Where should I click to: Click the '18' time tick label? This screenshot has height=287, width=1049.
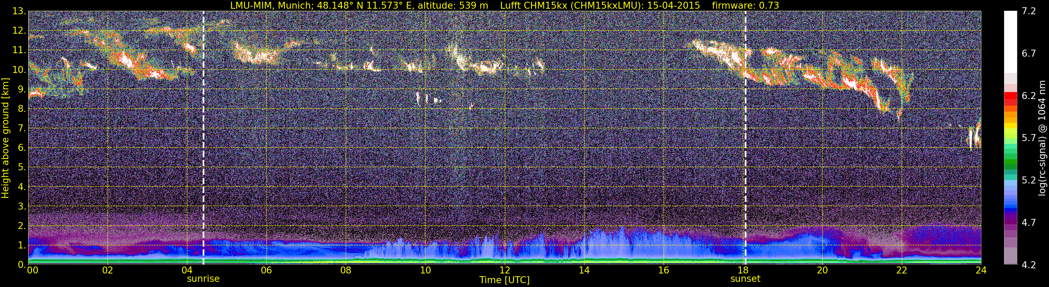(x=743, y=271)
